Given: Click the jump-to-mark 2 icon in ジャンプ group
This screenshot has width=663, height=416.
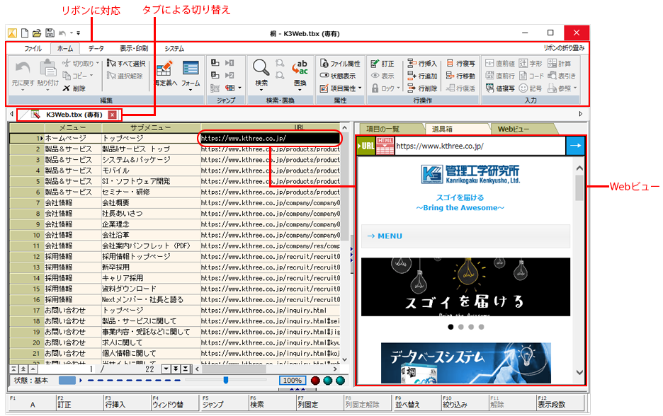Looking at the screenshot, I should coord(229,75).
